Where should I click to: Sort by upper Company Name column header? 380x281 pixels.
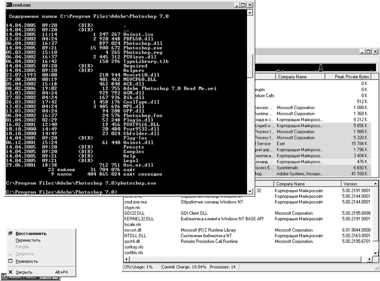click(300, 76)
